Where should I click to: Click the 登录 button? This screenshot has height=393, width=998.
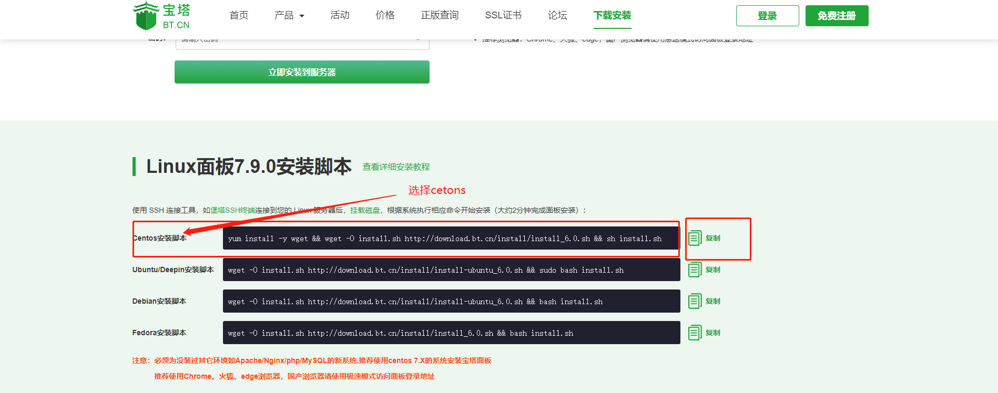768,16
